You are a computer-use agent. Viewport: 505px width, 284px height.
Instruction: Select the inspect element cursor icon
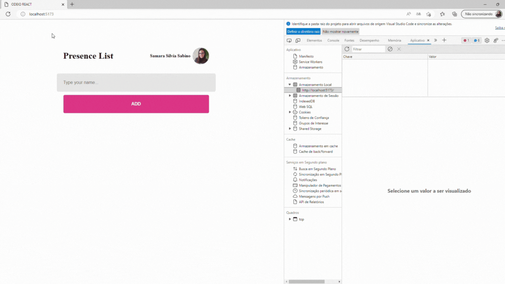(288, 40)
